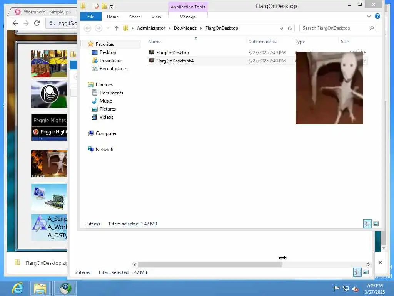
Task: Open the View ribbon tab
Action: [x=156, y=17]
